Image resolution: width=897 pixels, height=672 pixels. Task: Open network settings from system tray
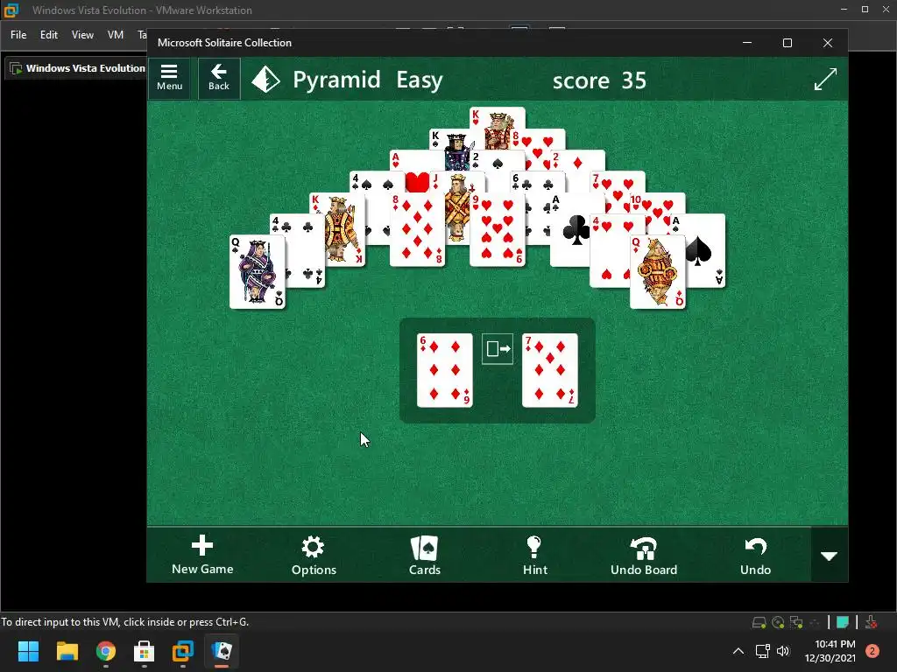(763, 651)
